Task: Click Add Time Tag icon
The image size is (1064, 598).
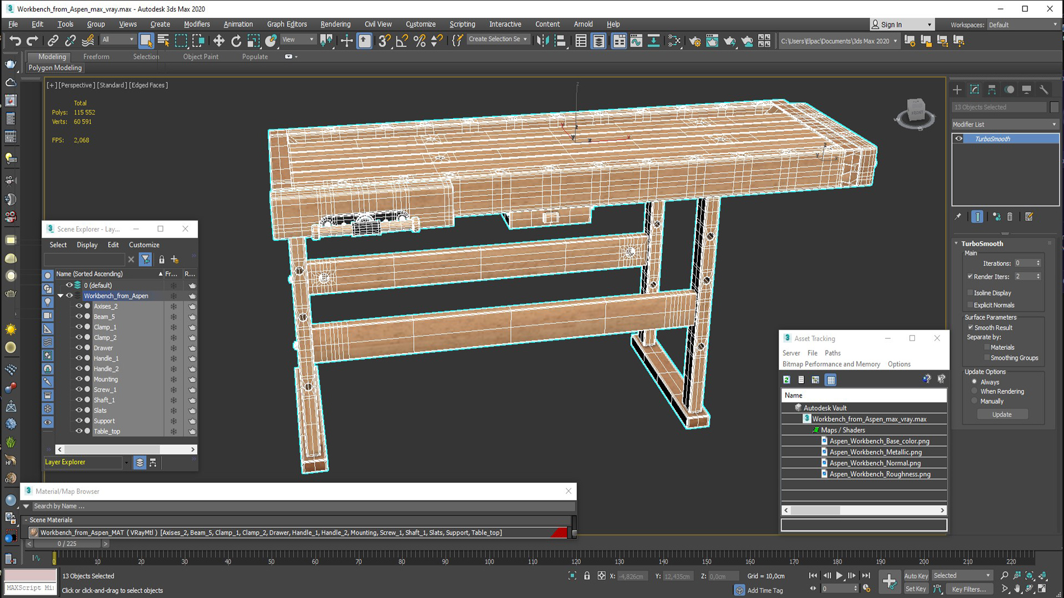Action: coord(739,590)
